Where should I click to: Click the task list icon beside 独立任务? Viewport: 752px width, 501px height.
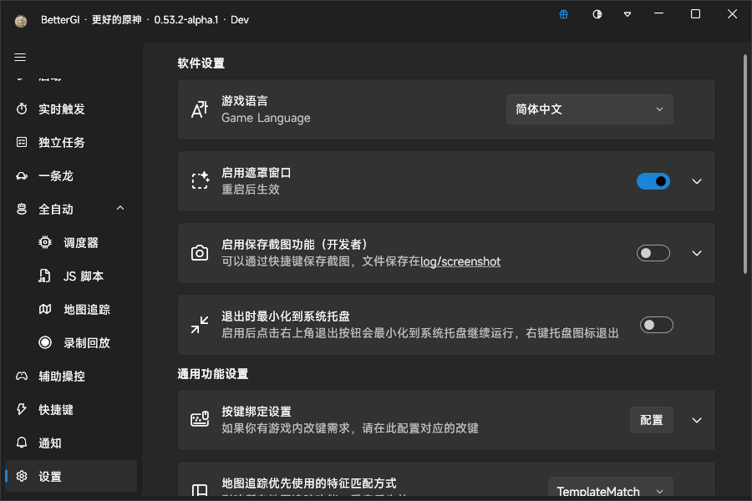[x=22, y=142]
